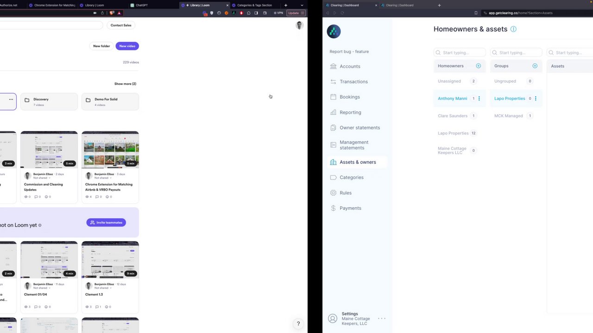Image resolution: width=593 pixels, height=333 pixels.
Task: Click the Bookings calendar icon
Action: pos(333,97)
